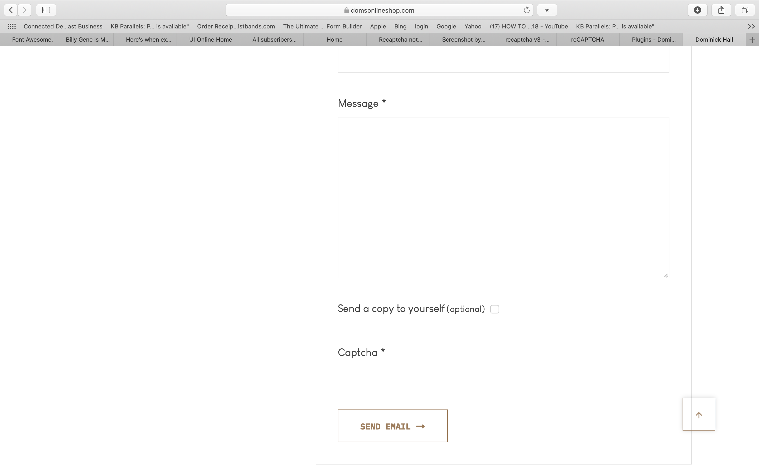Click the star button beside address bar
This screenshot has height=474, width=759.
click(547, 10)
